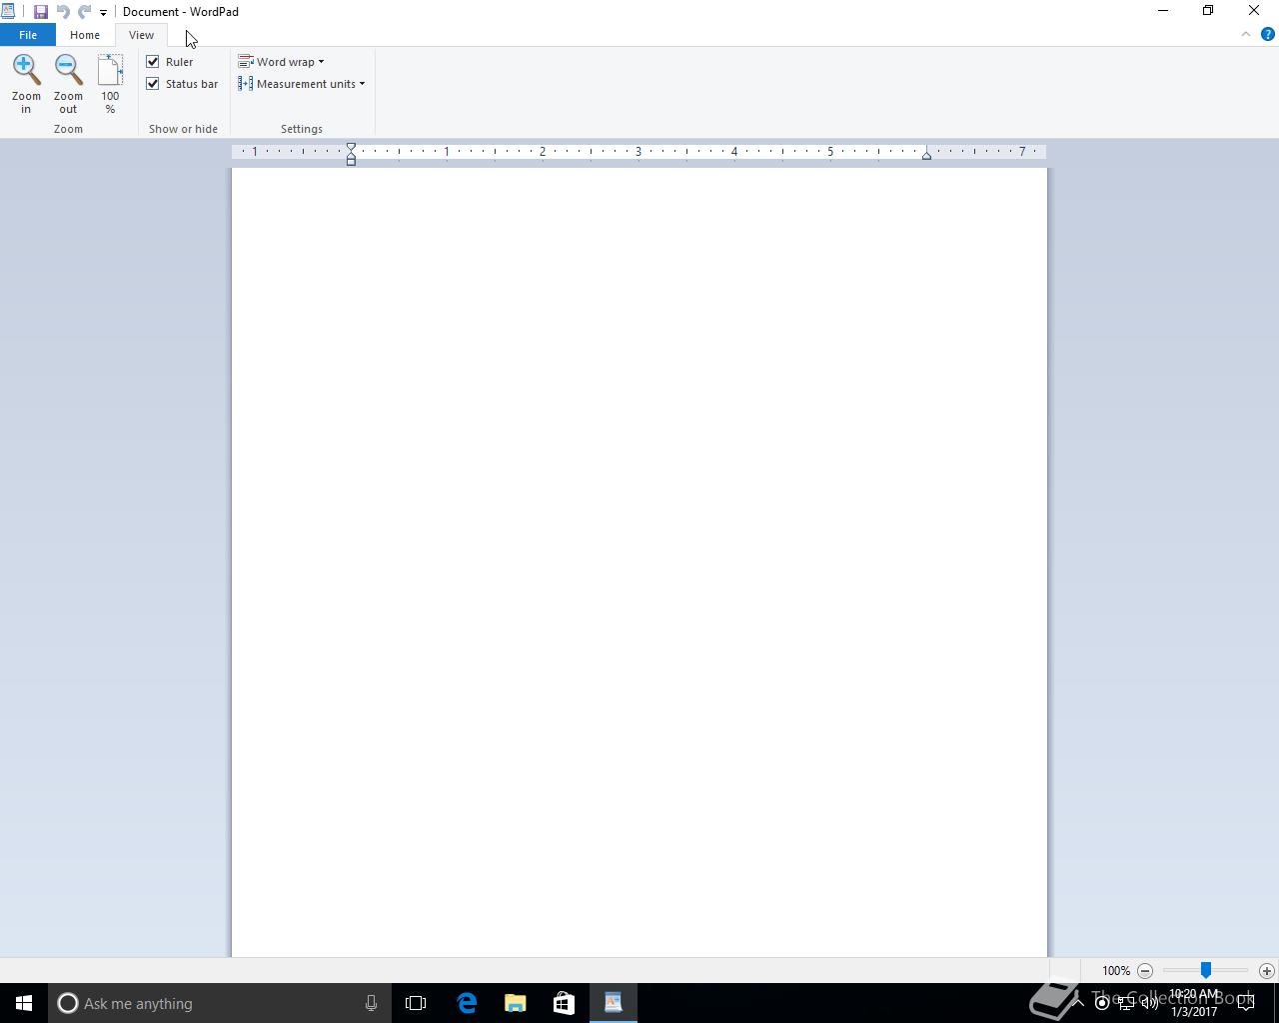Switch to the Home tab
The image size is (1279, 1023).
point(85,35)
